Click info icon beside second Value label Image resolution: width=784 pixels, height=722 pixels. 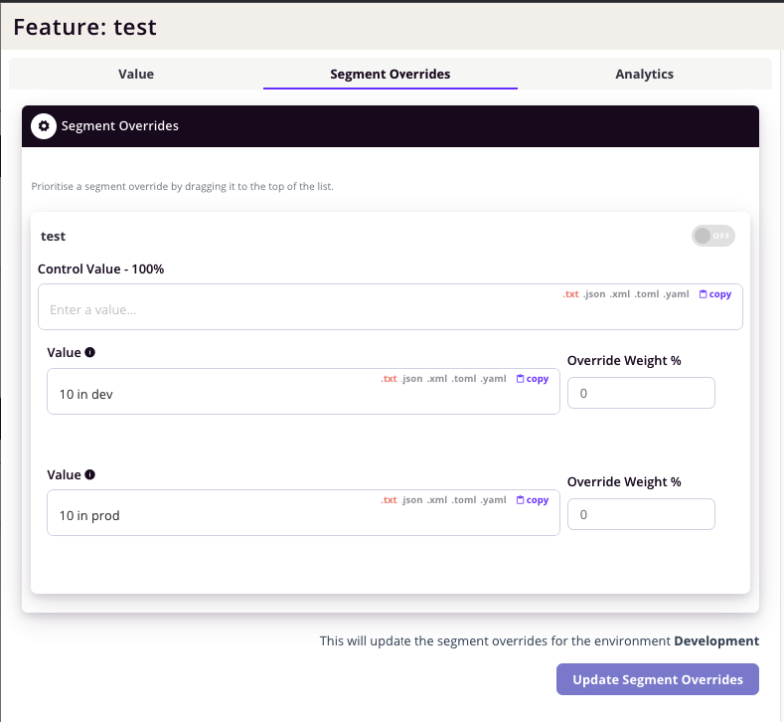click(90, 474)
